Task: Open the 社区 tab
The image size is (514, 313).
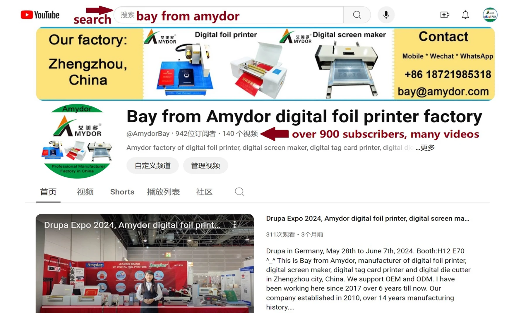Action: click(204, 192)
